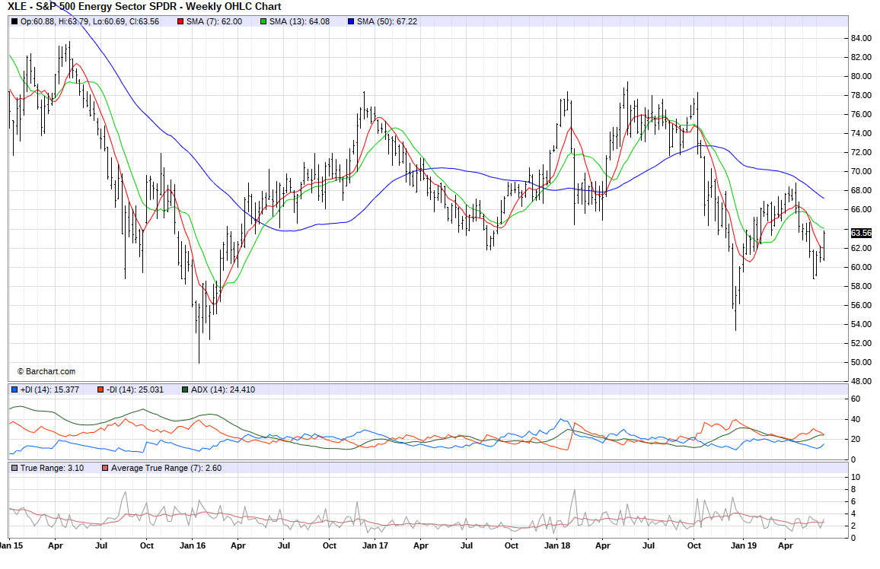Pick the pink Average True Range swatch

(x=105, y=468)
